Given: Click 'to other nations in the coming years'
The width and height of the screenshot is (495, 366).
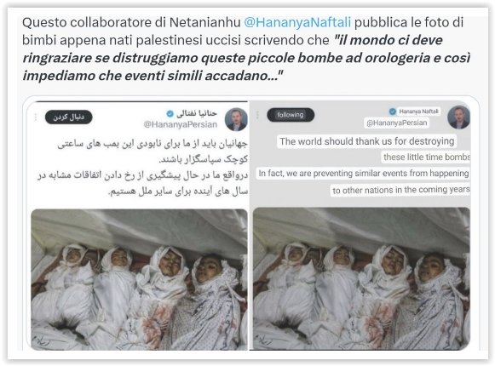Looking at the screenshot, I should pos(401,190).
